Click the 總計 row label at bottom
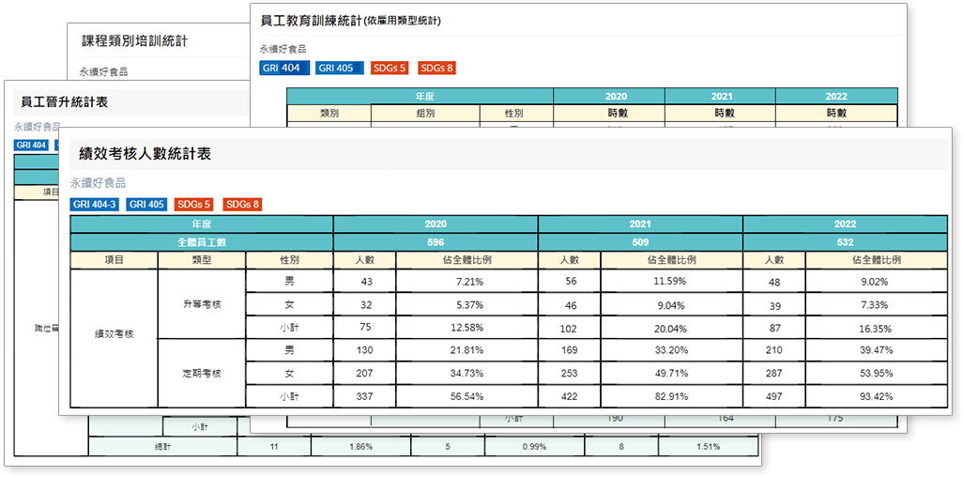The image size is (963, 477). 162,447
